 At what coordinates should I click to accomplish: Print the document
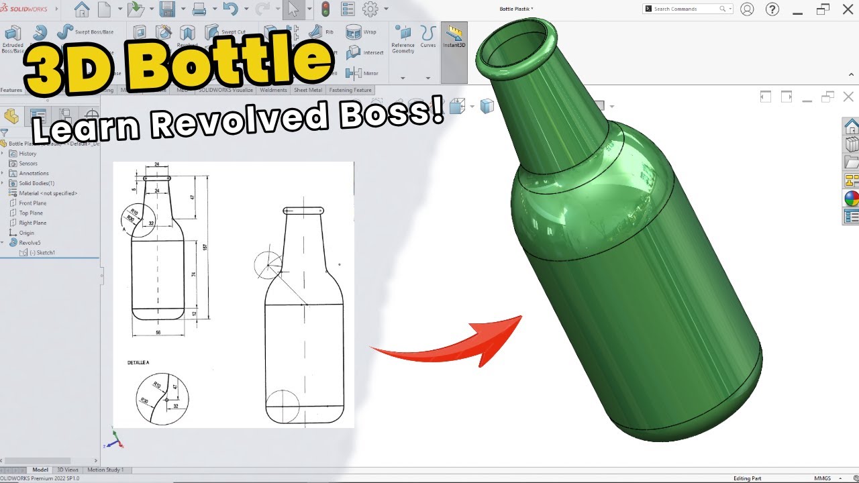click(199, 9)
